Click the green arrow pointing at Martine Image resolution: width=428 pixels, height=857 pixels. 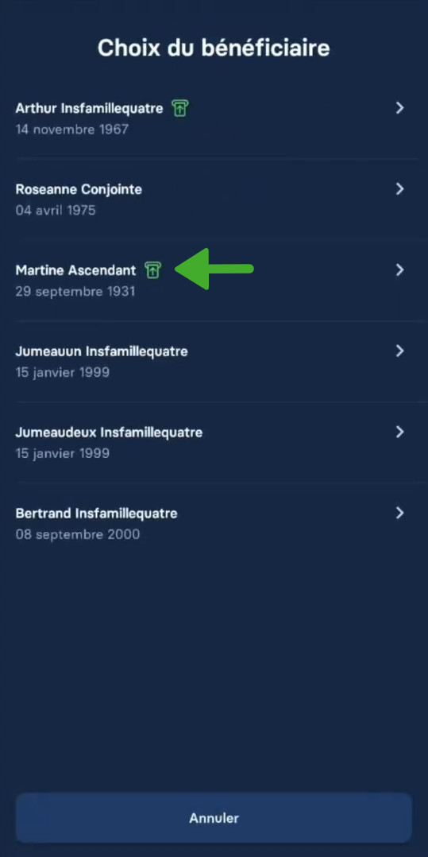[214, 269]
